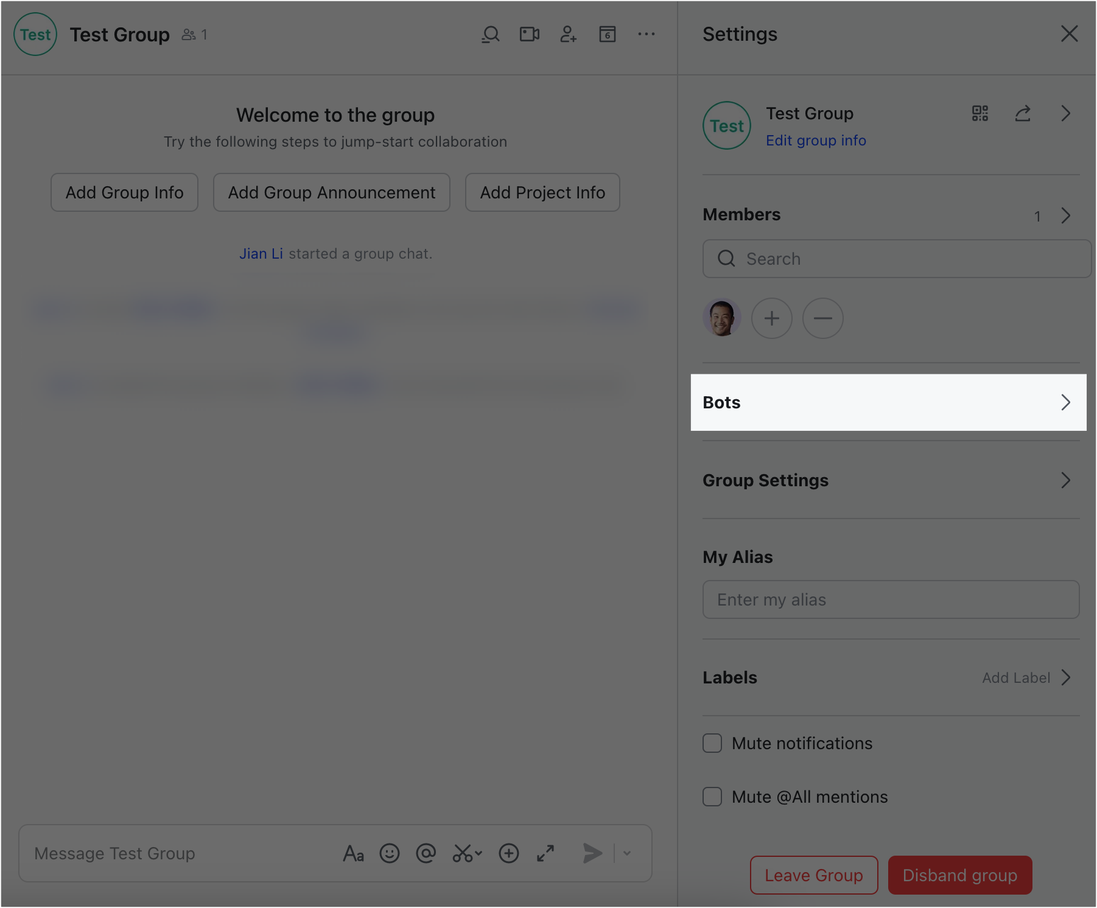This screenshot has width=1097, height=908.
Task: Open Group Settings
Action: click(888, 480)
